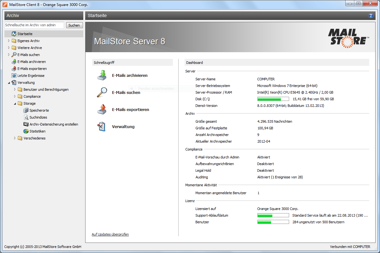Open Speicherorte in the Storage tree
This screenshot has width=380, height=253.
tap(39, 110)
